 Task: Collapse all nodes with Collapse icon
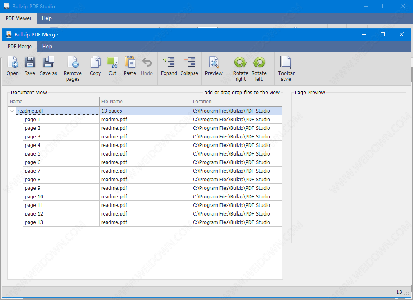[189, 62]
